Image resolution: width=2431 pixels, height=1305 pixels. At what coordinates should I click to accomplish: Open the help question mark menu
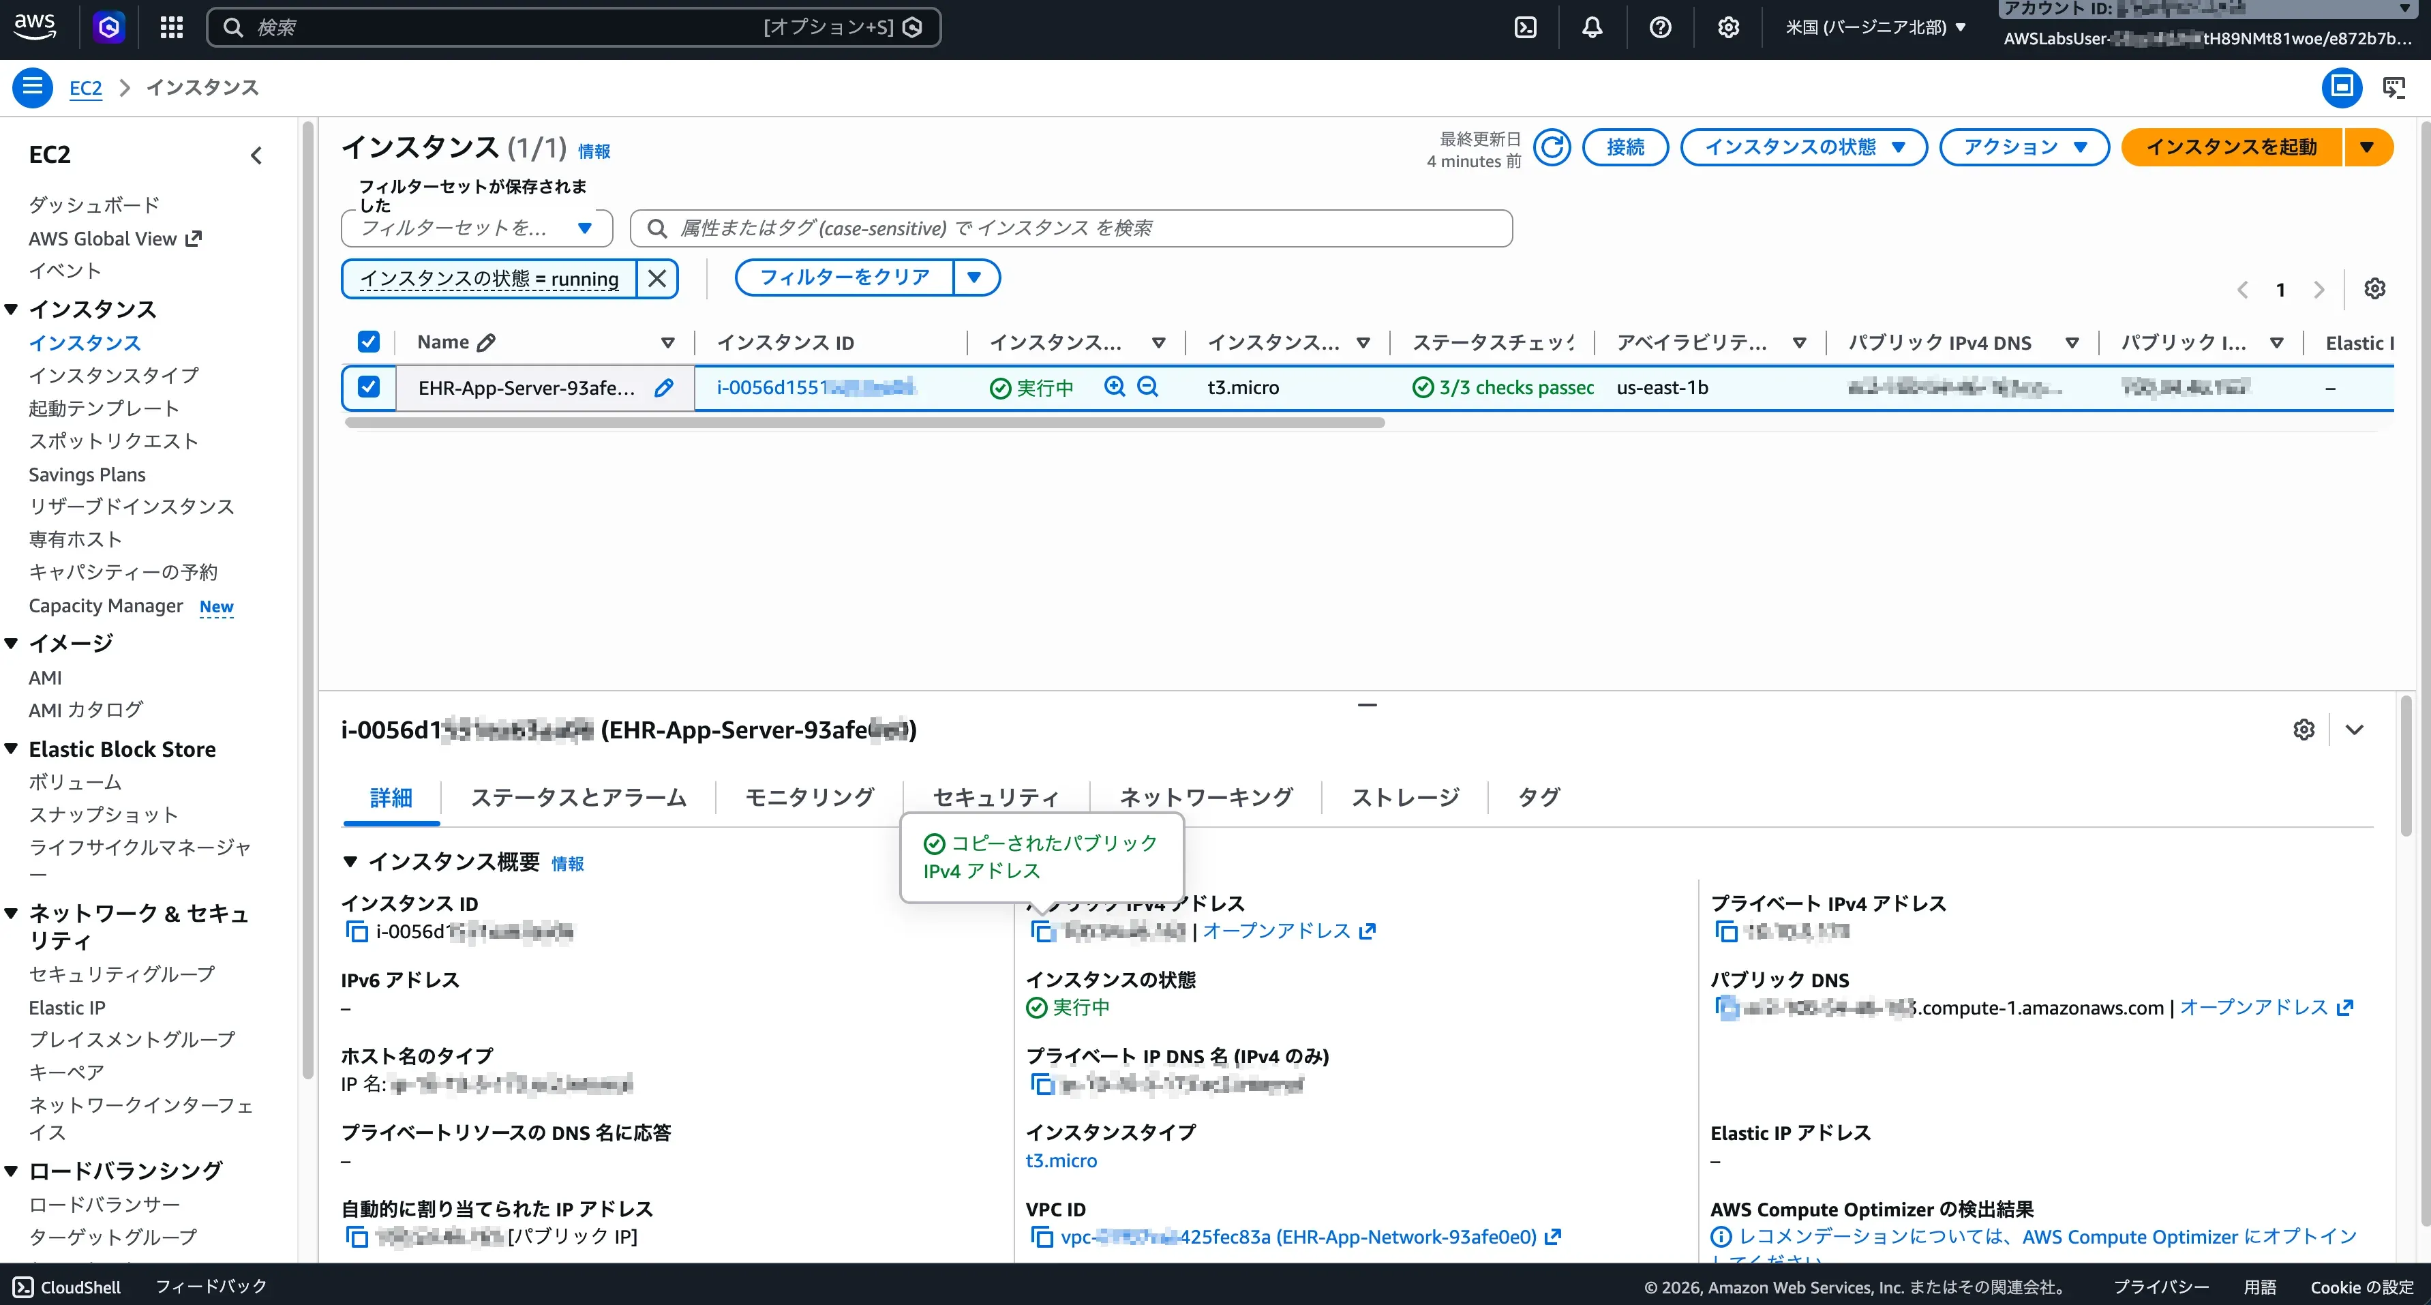pyautogui.click(x=1660, y=27)
